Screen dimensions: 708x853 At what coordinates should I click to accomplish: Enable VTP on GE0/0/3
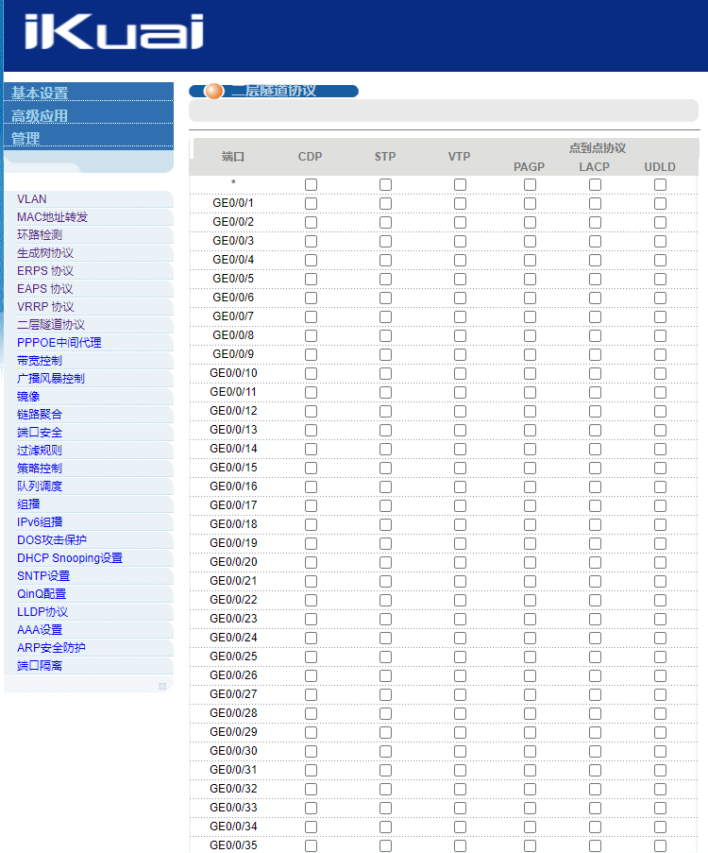(x=460, y=242)
